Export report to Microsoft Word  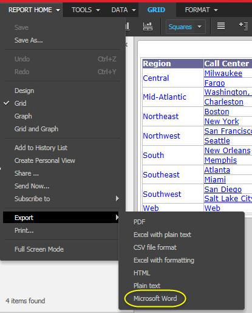[155, 298]
